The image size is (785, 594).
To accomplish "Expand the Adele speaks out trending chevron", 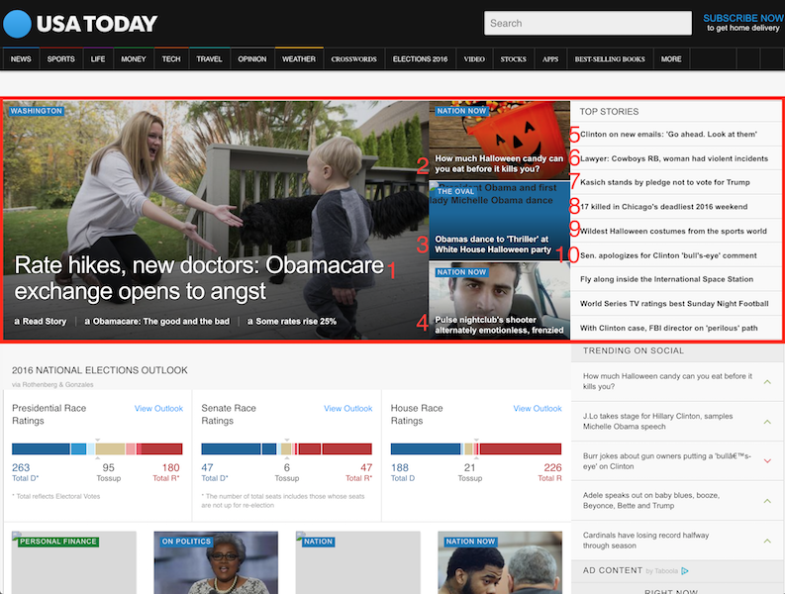I will (767, 501).
